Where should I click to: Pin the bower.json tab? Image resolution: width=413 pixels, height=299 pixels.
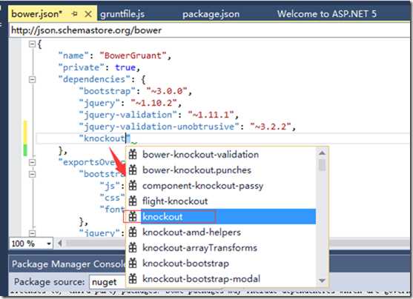pos(75,13)
